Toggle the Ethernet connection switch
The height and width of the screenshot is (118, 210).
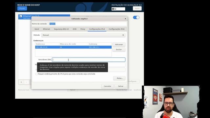click(x=136, y=17)
